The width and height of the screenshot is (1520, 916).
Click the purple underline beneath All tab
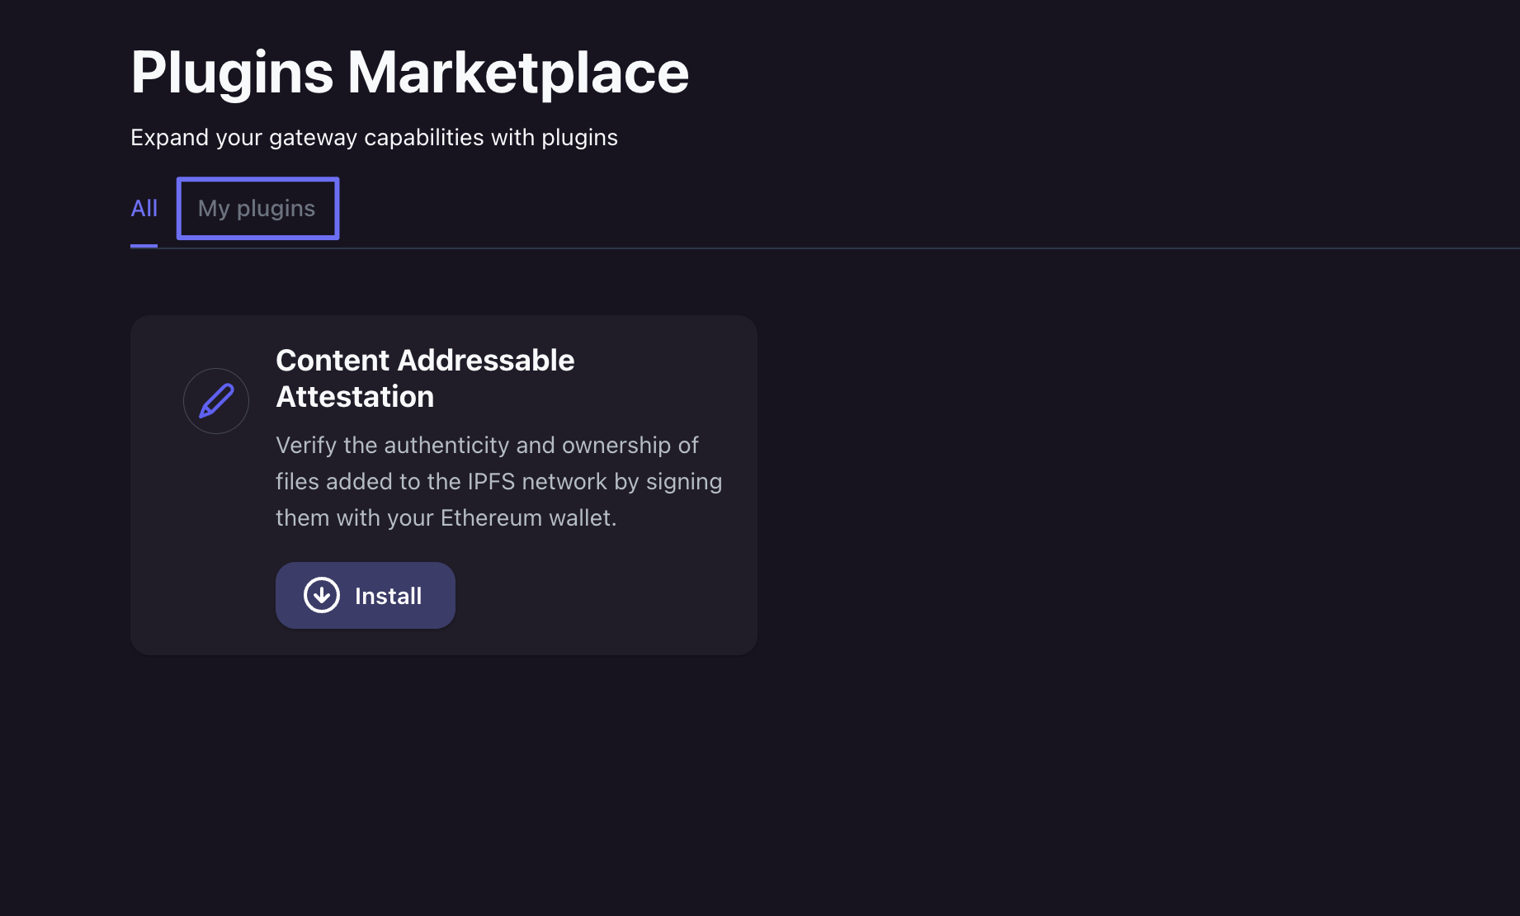[x=144, y=245]
